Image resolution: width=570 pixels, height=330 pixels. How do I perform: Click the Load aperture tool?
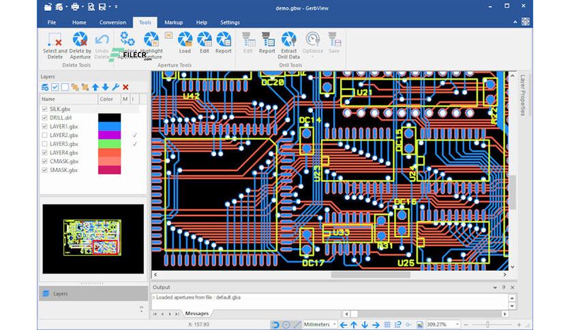click(185, 43)
